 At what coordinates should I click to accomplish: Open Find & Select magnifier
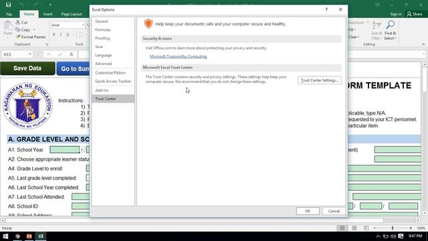(x=390, y=25)
